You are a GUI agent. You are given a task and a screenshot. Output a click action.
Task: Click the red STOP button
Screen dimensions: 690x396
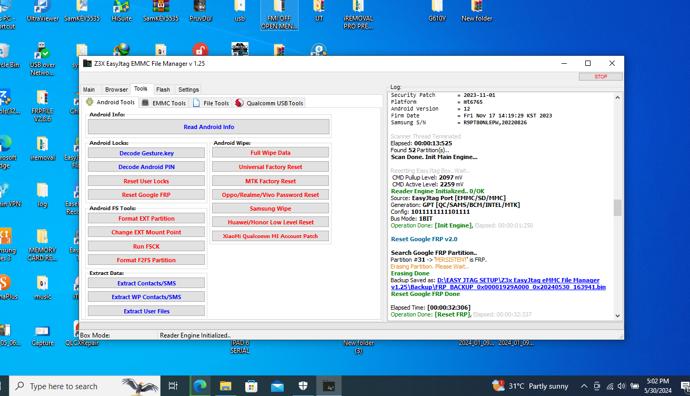tap(601, 77)
